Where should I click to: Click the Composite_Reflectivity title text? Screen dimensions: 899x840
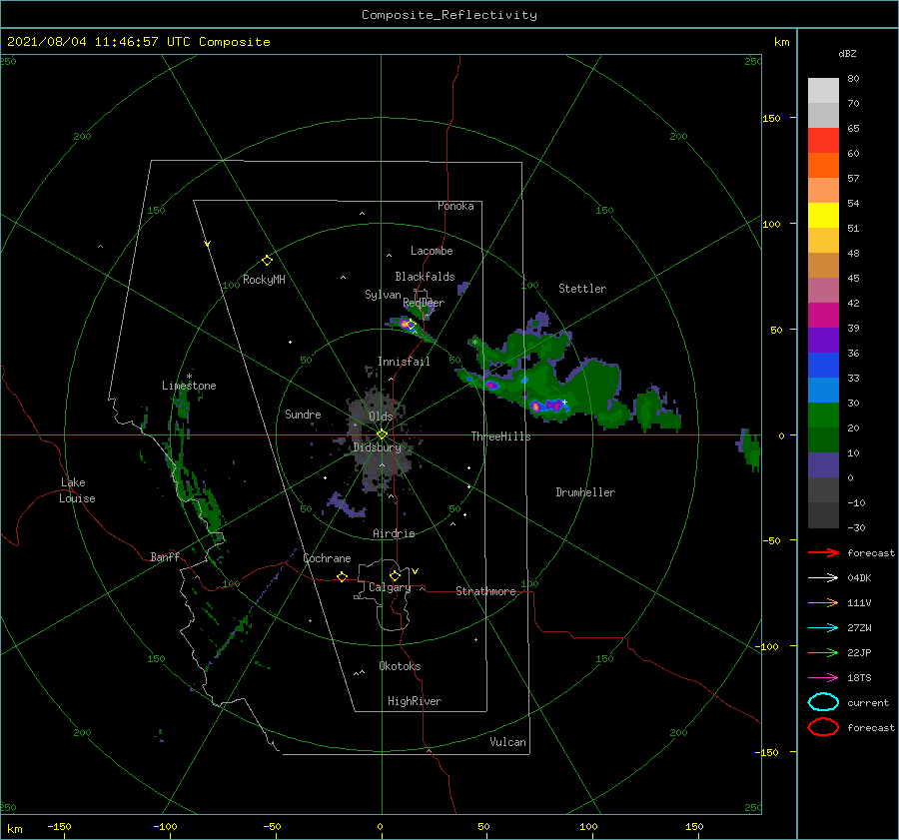click(449, 15)
